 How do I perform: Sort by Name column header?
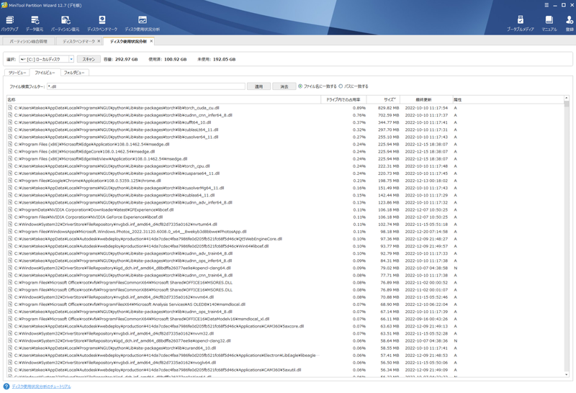164,99
